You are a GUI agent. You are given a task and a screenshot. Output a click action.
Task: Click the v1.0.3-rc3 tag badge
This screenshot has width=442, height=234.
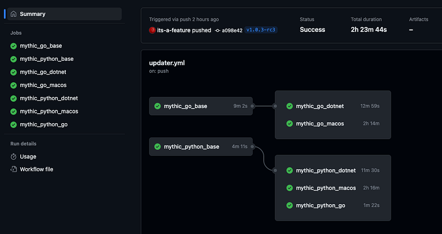click(x=261, y=30)
